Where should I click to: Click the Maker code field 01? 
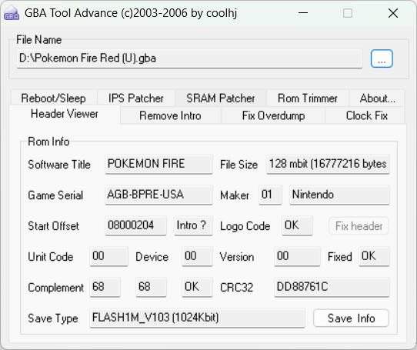click(x=270, y=195)
